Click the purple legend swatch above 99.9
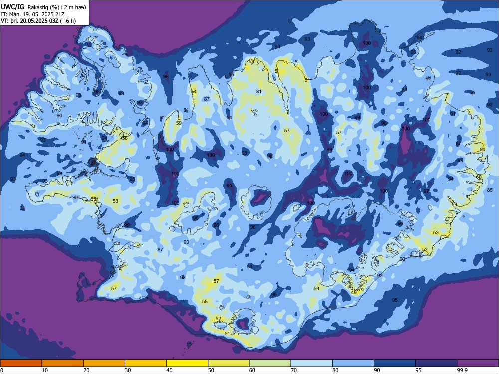 [x=478, y=363]
